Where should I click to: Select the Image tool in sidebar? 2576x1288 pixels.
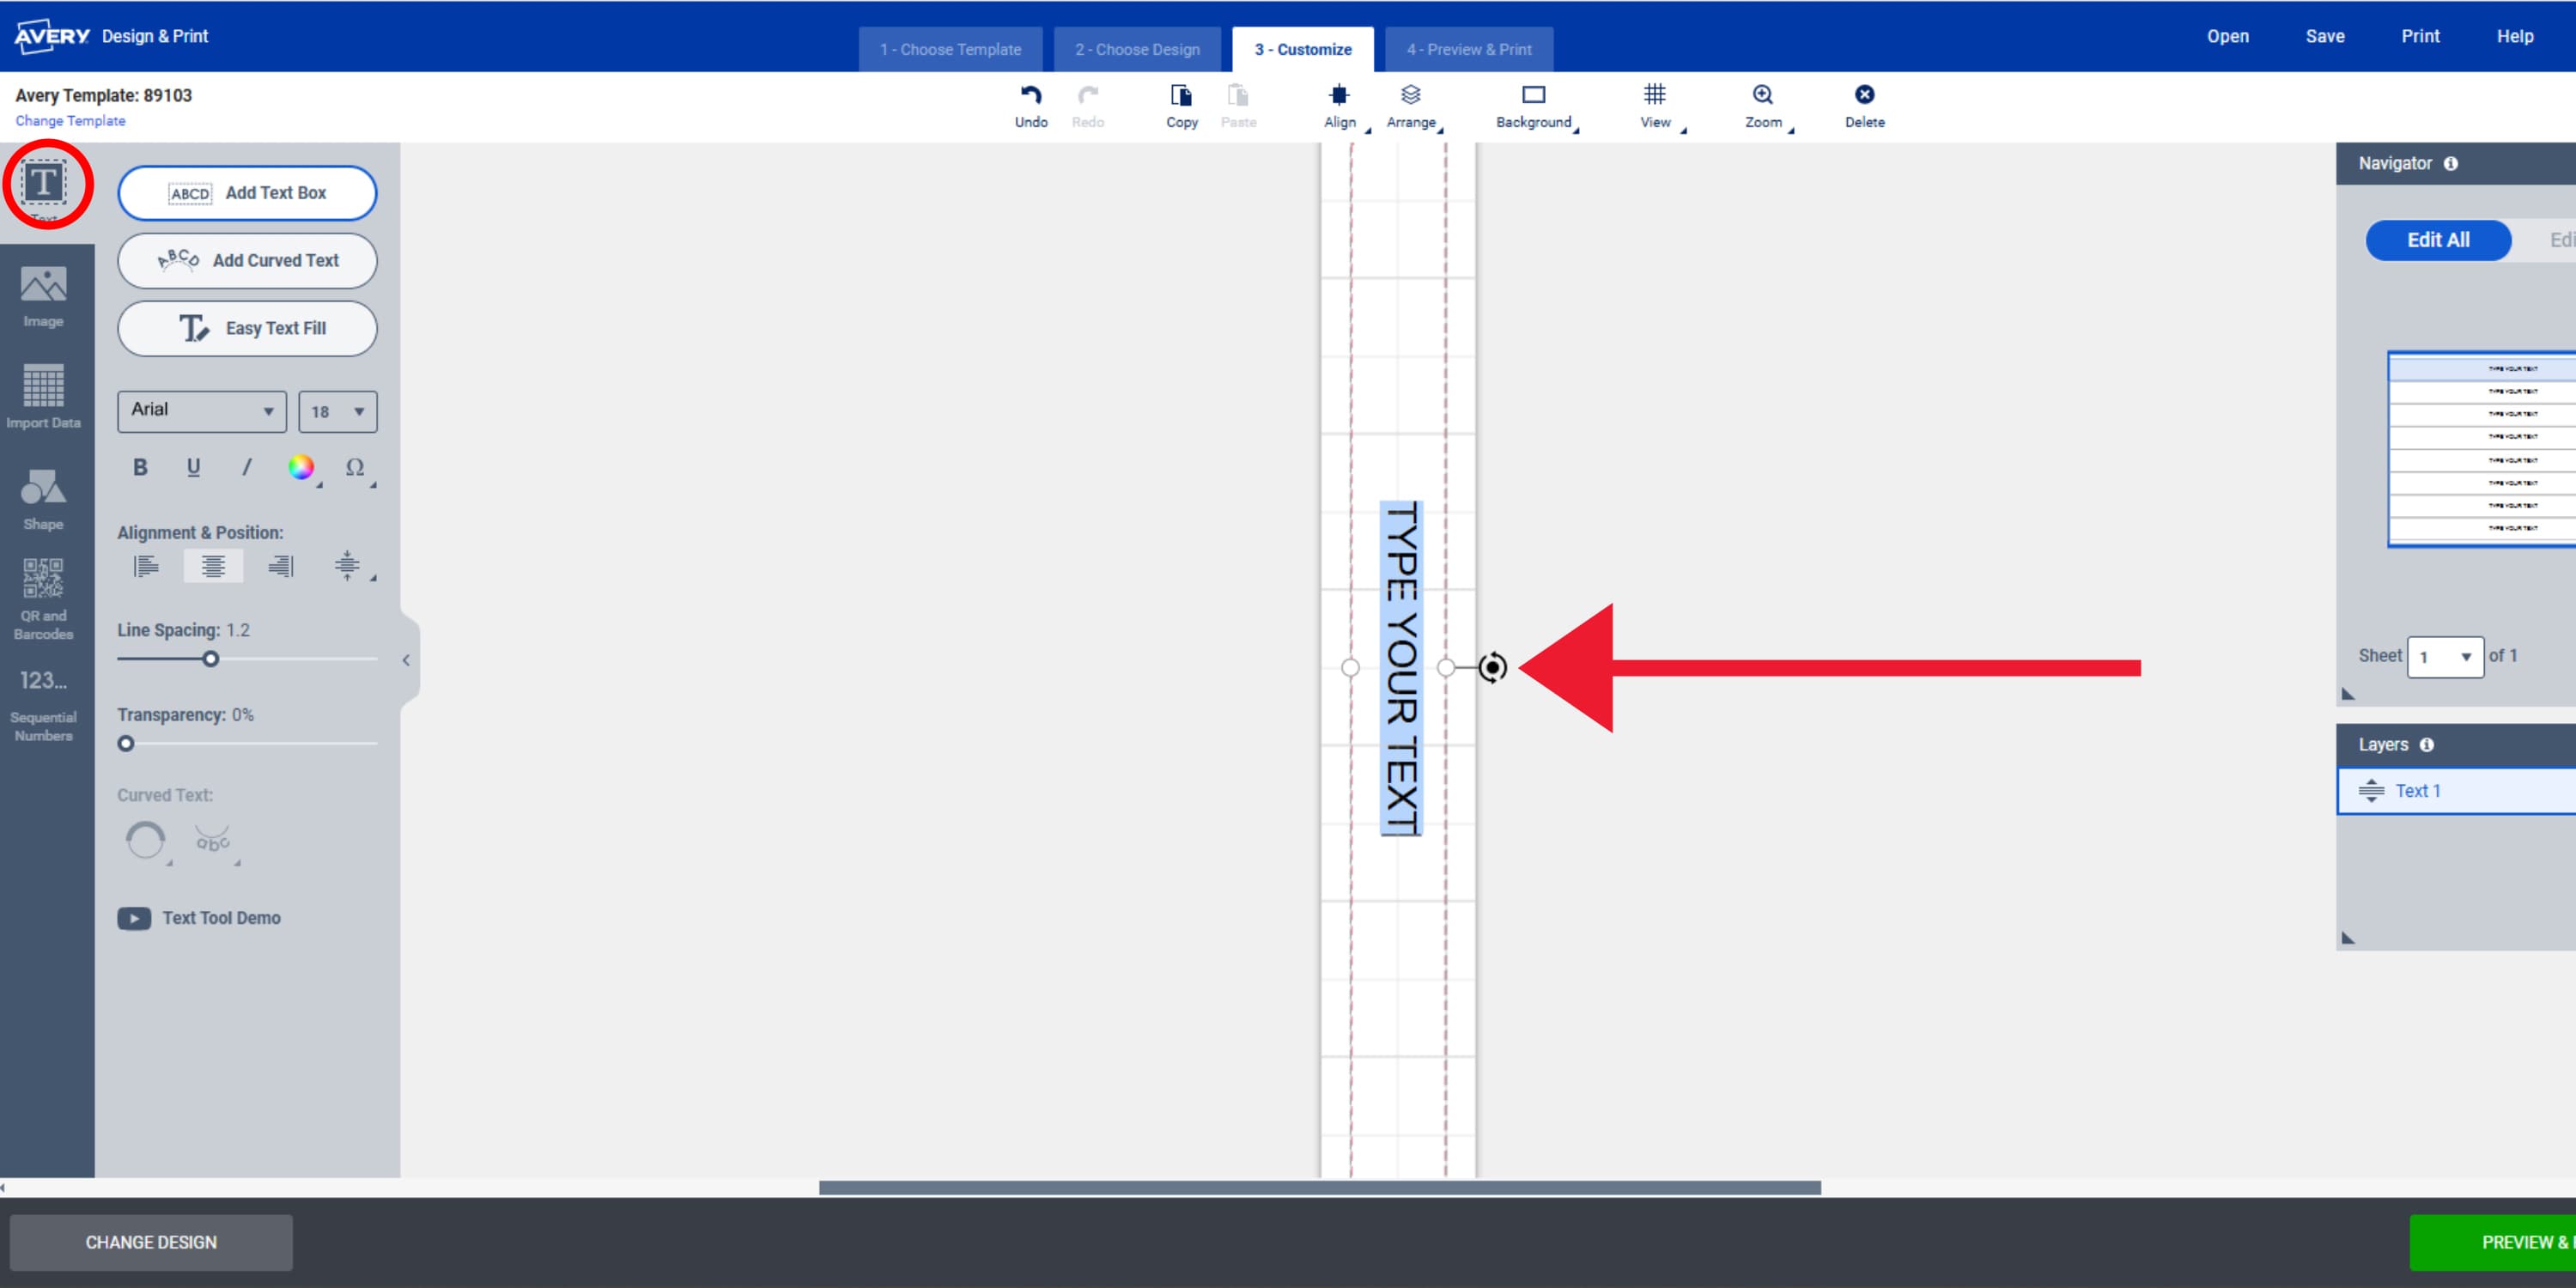click(45, 295)
